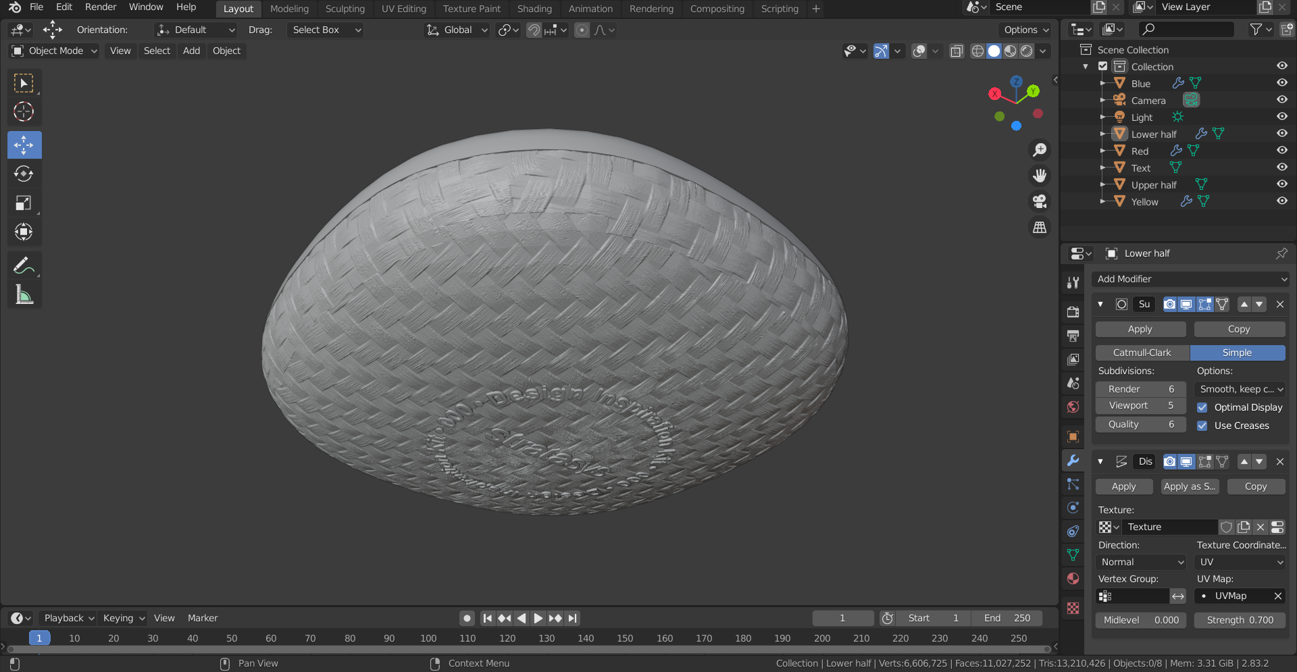
Task: Select the Cursor tool
Action: tap(24, 111)
